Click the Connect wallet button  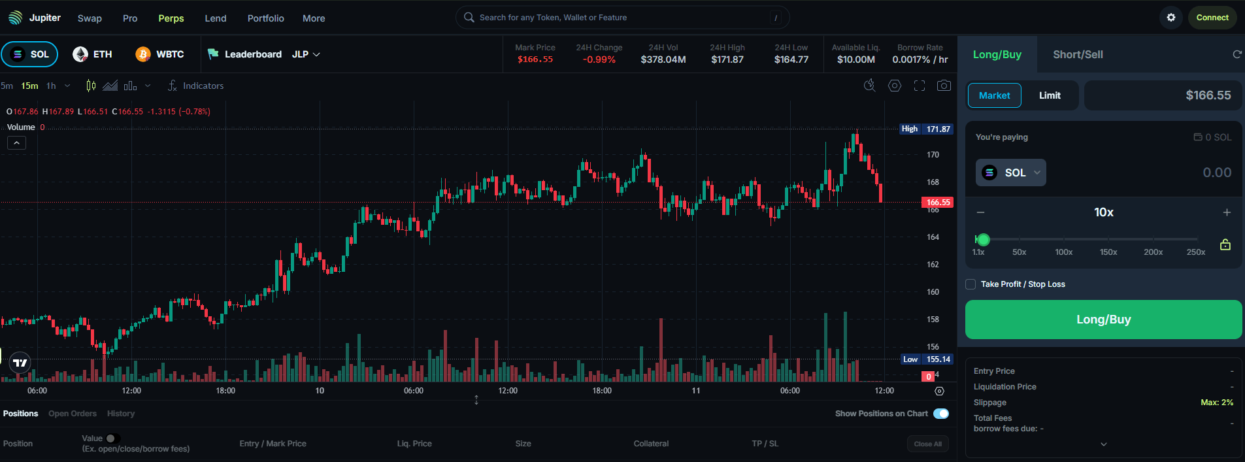(x=1212, y=18)
